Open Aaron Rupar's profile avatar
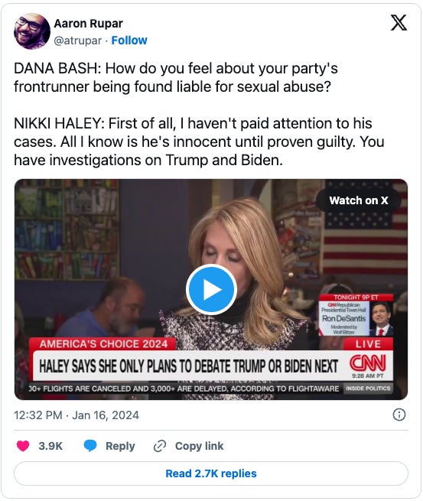Screen dimensions: 423x501 [x=32, y=31]
